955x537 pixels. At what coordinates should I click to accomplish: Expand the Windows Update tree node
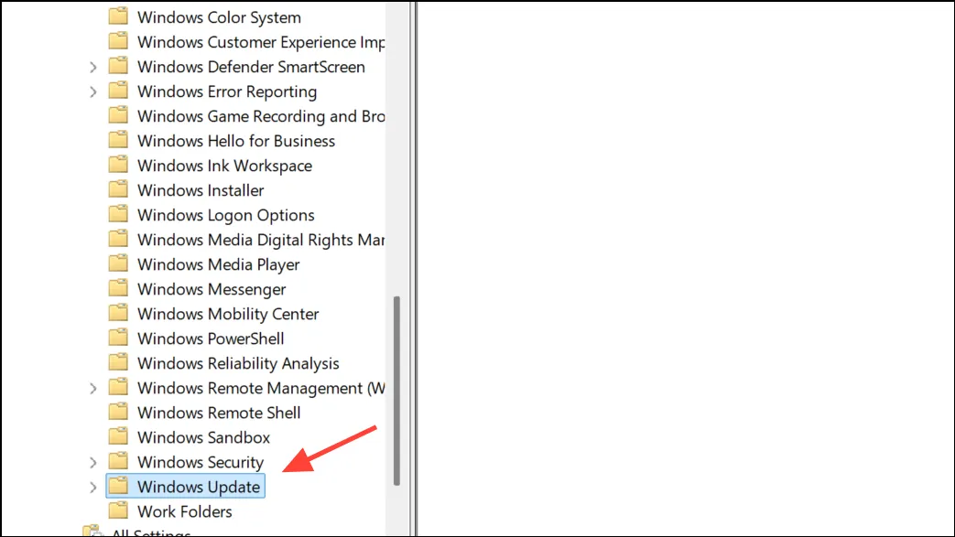(x=93, y=487)
